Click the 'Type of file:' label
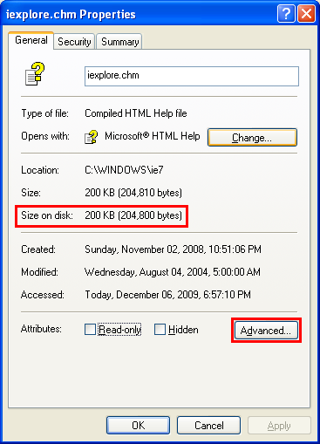 44,113
